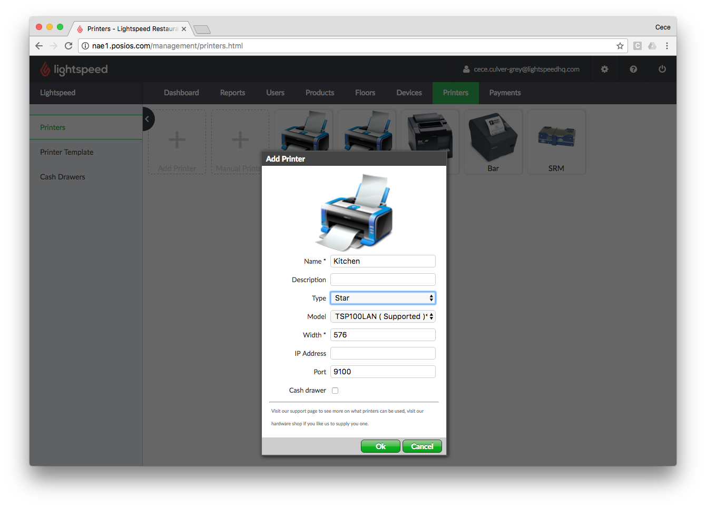Click the Name field containing Kitchen
This screenshot has width=706, height=508.
(383, 261)
